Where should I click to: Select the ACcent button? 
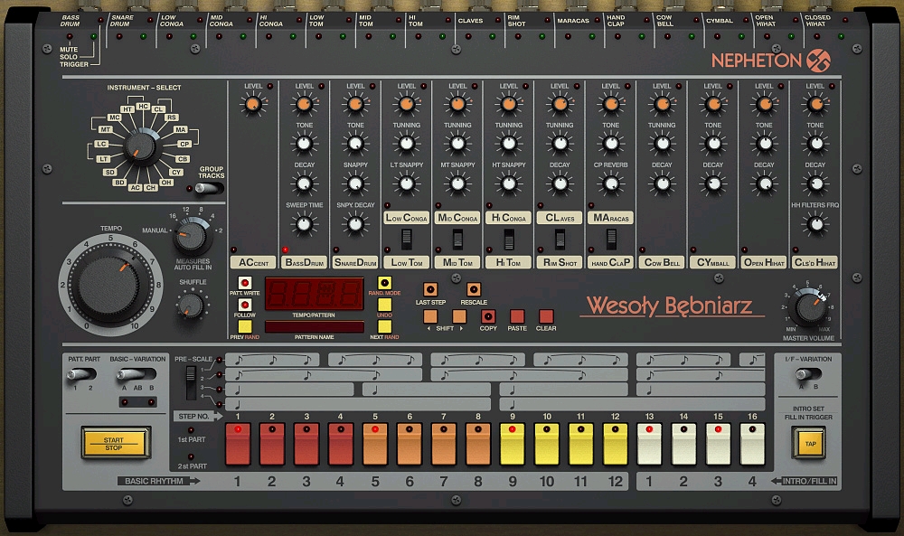254,262
